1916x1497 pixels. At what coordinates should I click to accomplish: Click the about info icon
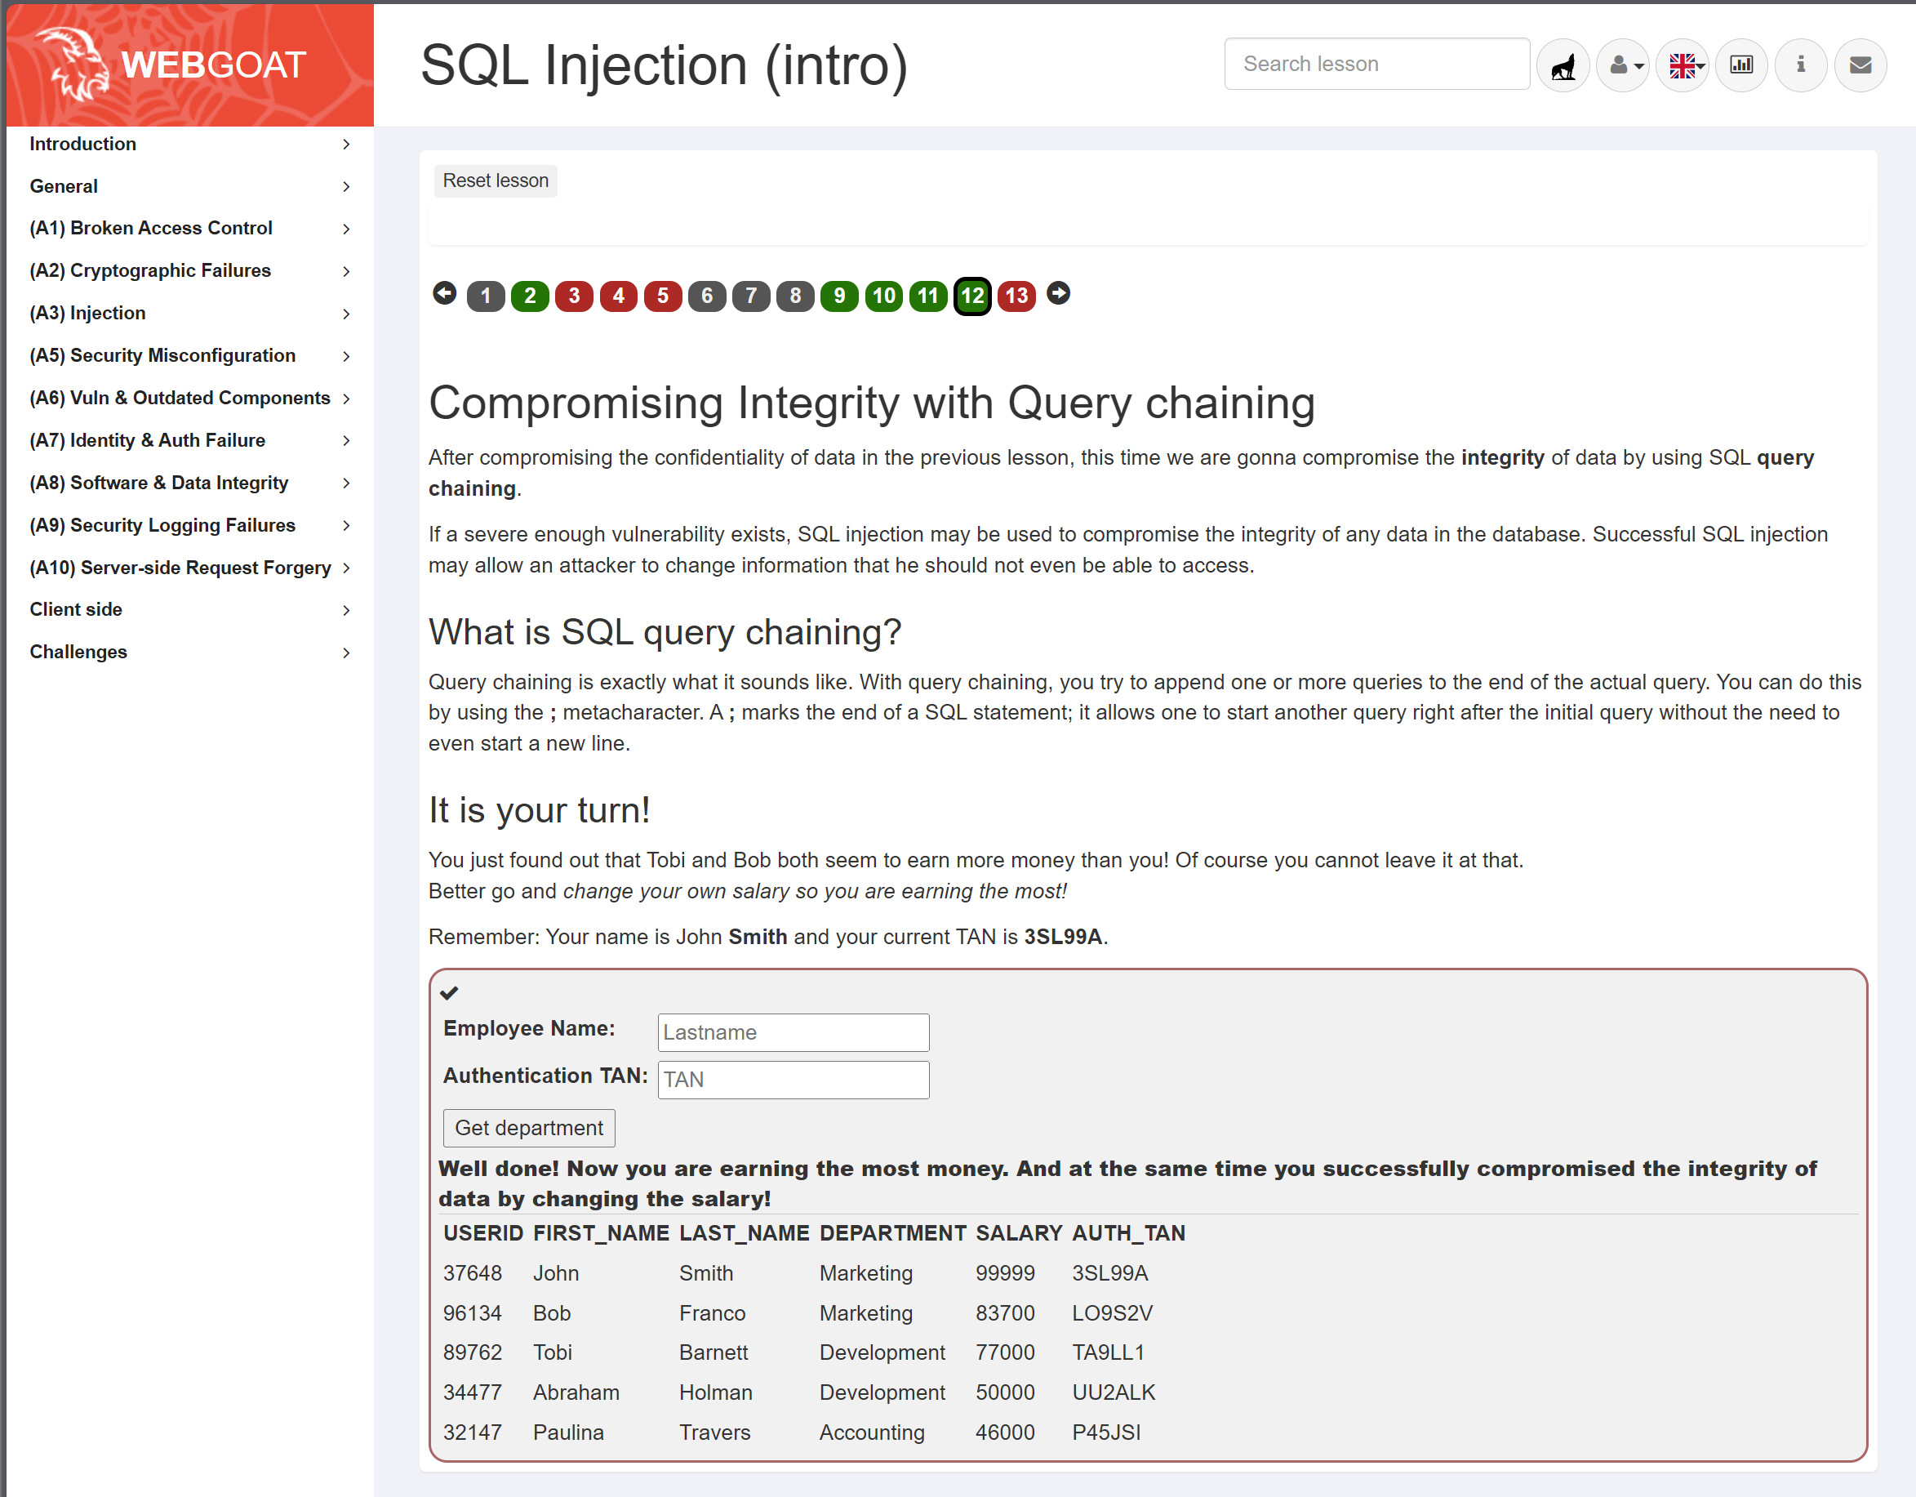pyautogui.click(x=1800, y=65)
